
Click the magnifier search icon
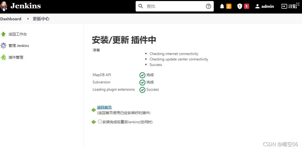tap(141, 6)
